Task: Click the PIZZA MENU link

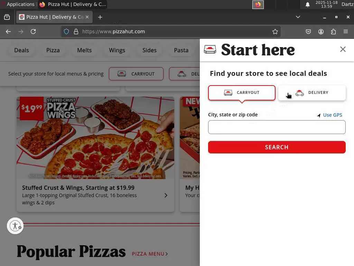Action: 150,254
